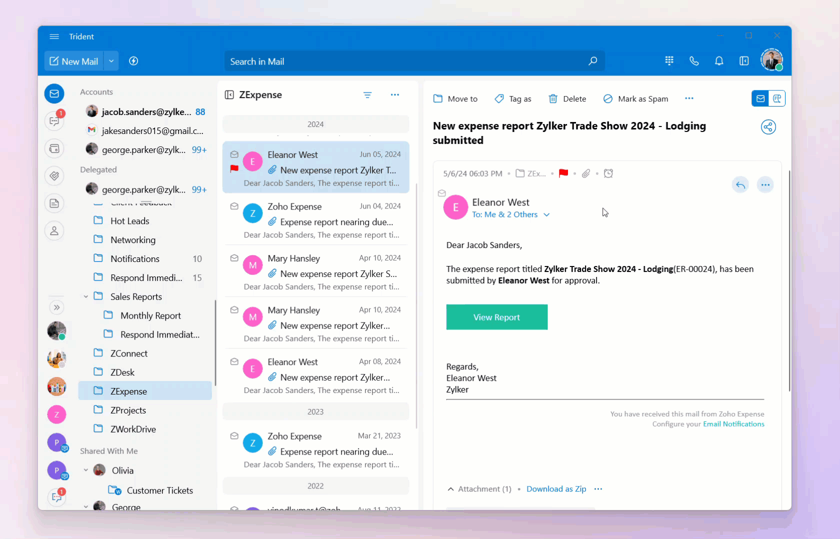
Task: Open more options next to Download as Zip
Action: pos(598,489)
